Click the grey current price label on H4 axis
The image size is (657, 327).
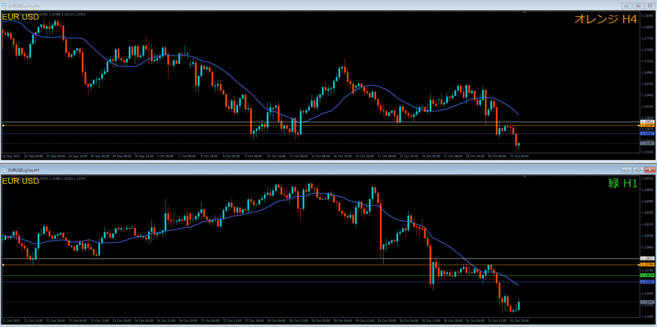tap(647, 144)
